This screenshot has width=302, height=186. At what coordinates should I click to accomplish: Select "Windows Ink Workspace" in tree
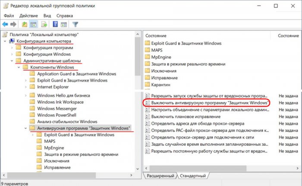point(60,102)
